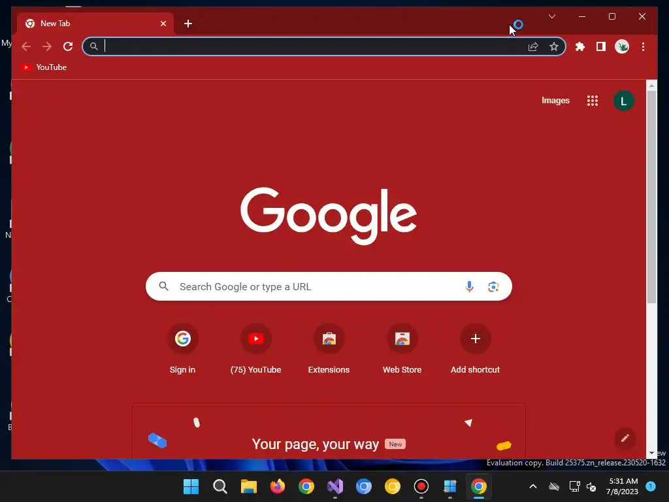Click the page vertical scrollbar thumb
The image size is (669, 502).
click(651, 196)
